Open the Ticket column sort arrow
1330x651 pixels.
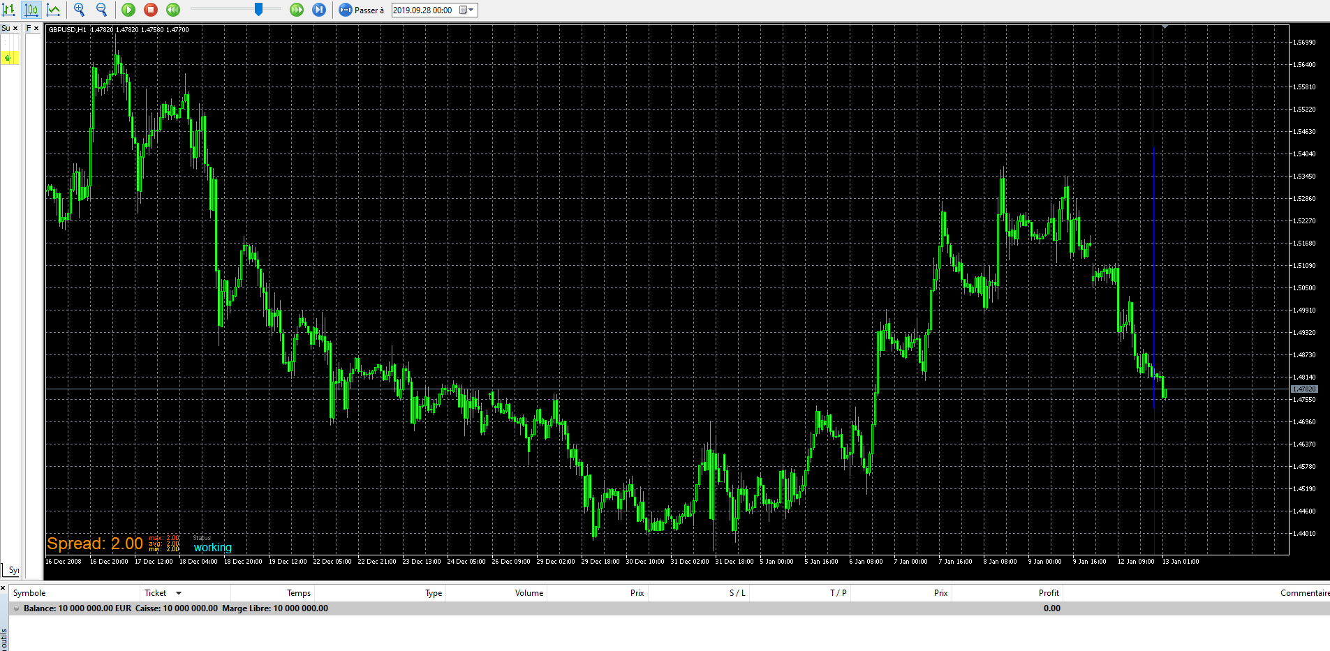point(179,593)
